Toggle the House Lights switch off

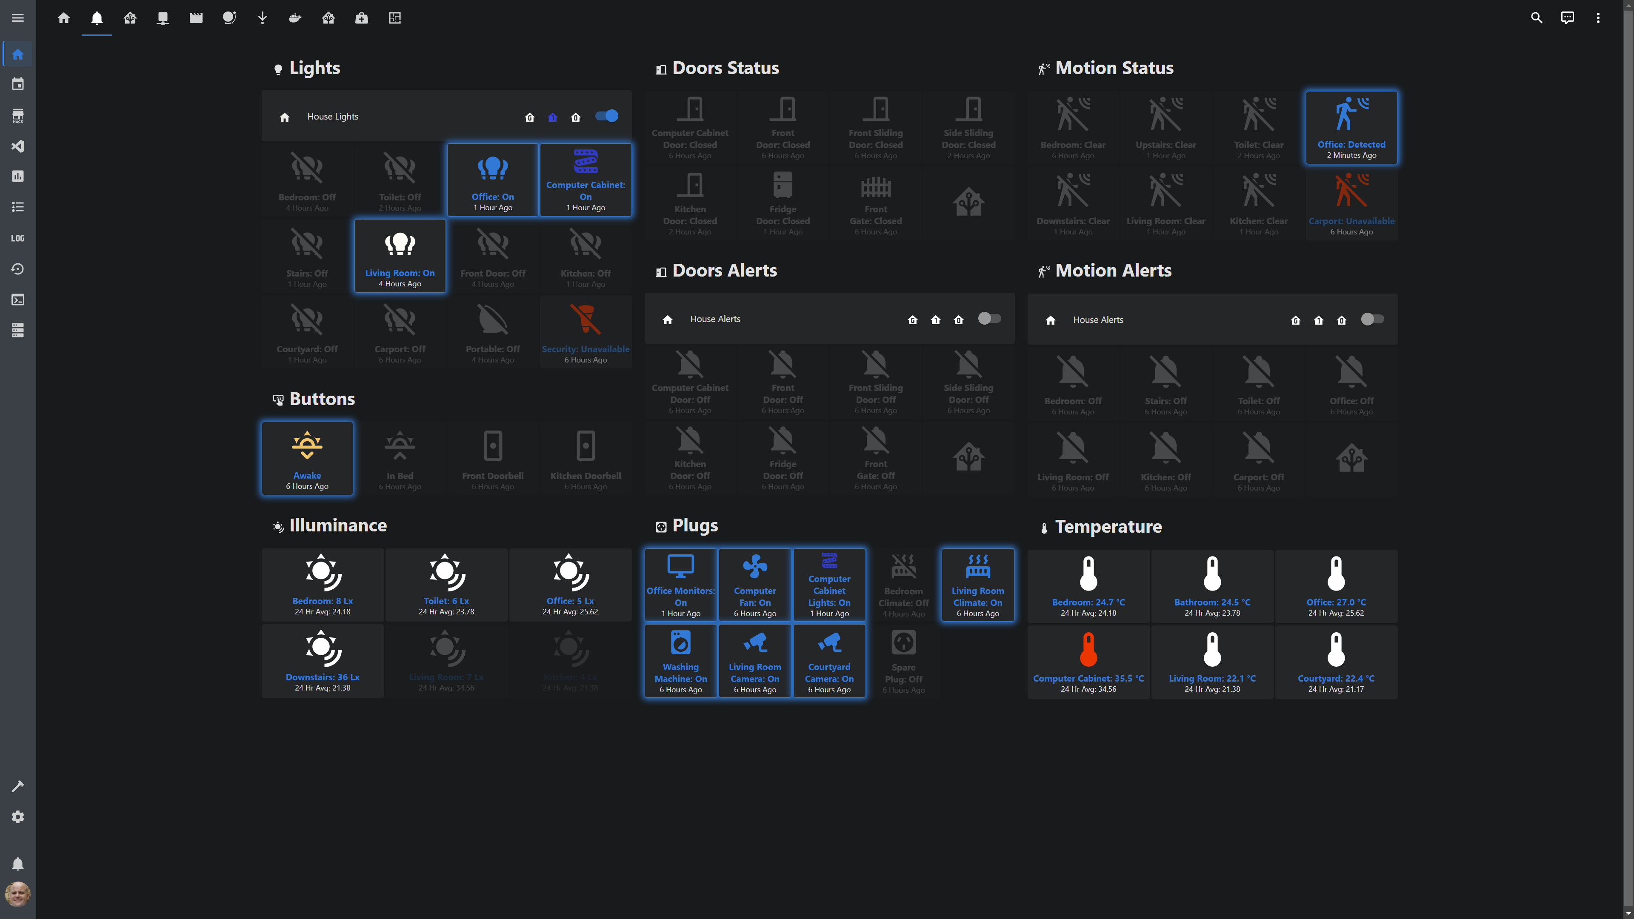point(607,116)
